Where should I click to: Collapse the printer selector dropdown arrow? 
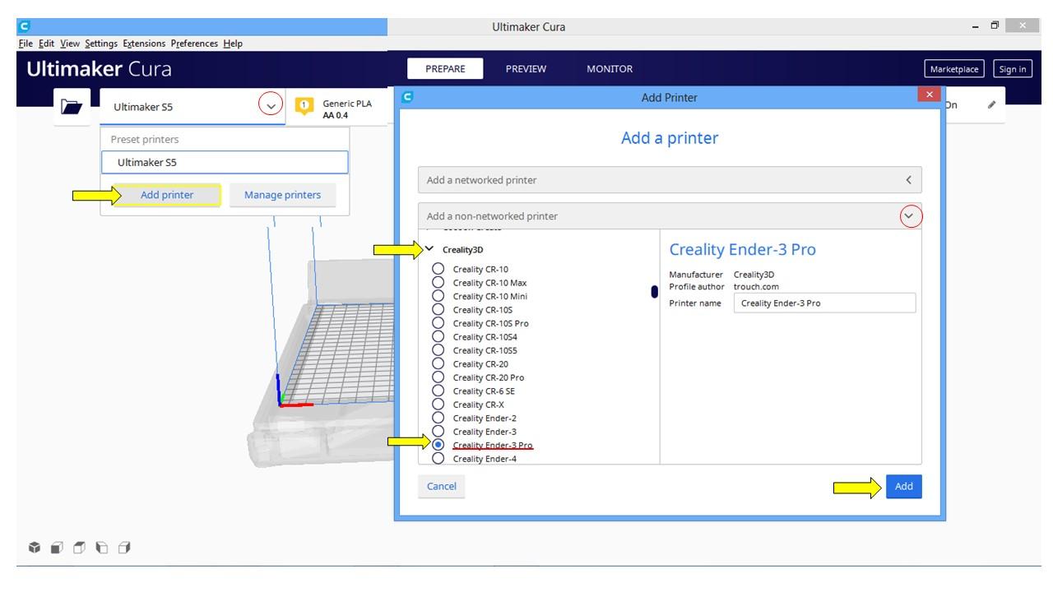point(271,105)
